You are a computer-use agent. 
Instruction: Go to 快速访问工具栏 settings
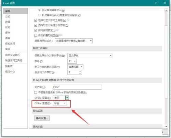click(14, 60)
